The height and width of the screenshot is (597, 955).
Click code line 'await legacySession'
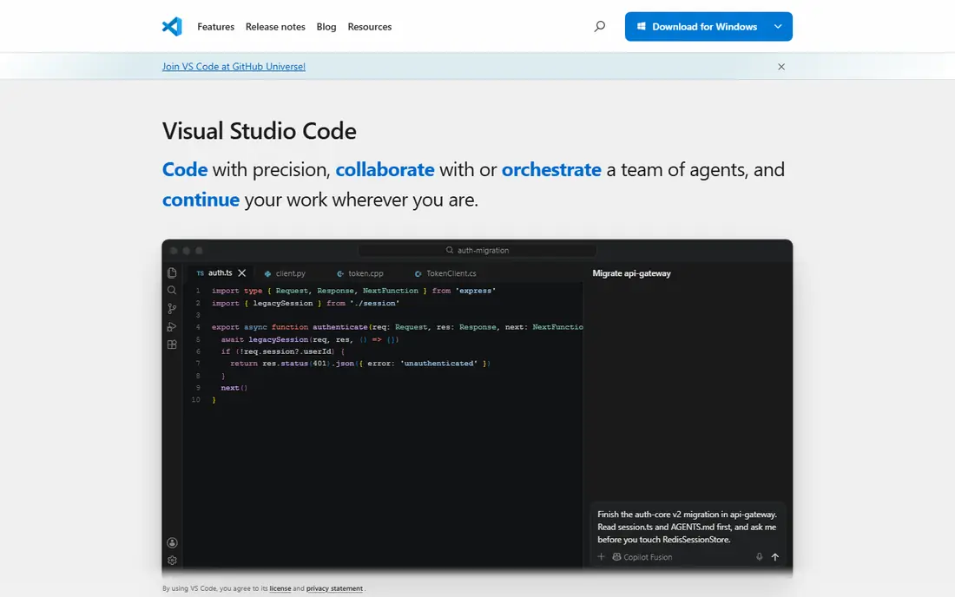click(309, 339)
